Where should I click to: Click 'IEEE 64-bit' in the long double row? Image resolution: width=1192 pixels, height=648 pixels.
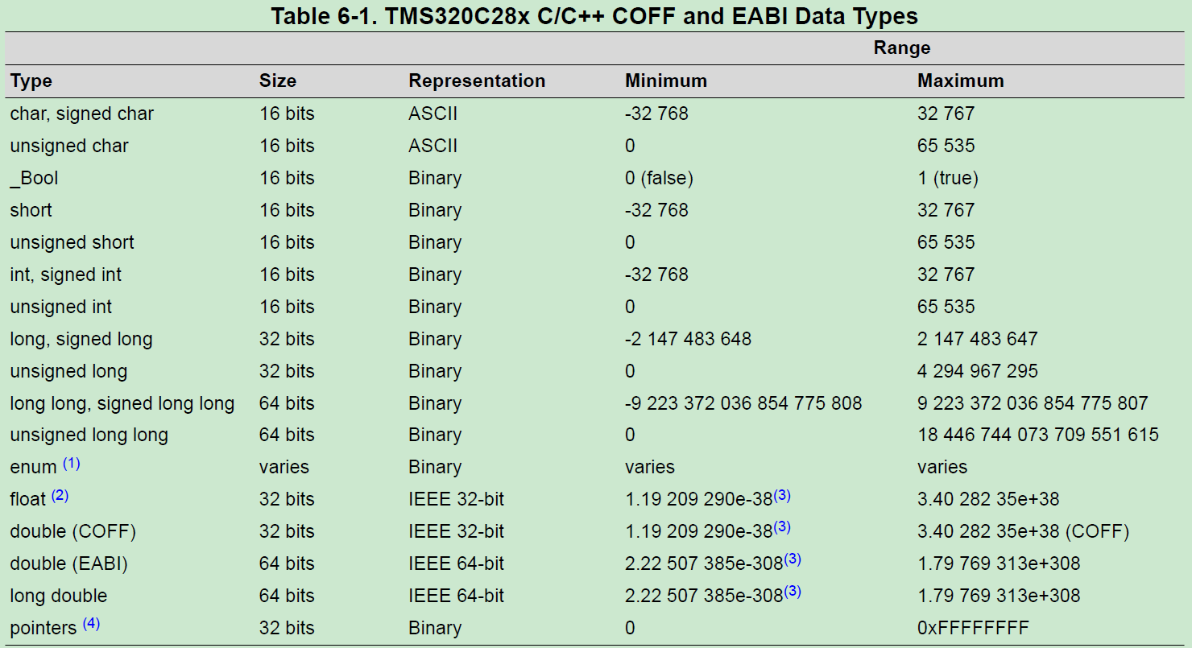click(x=457, y=596)
